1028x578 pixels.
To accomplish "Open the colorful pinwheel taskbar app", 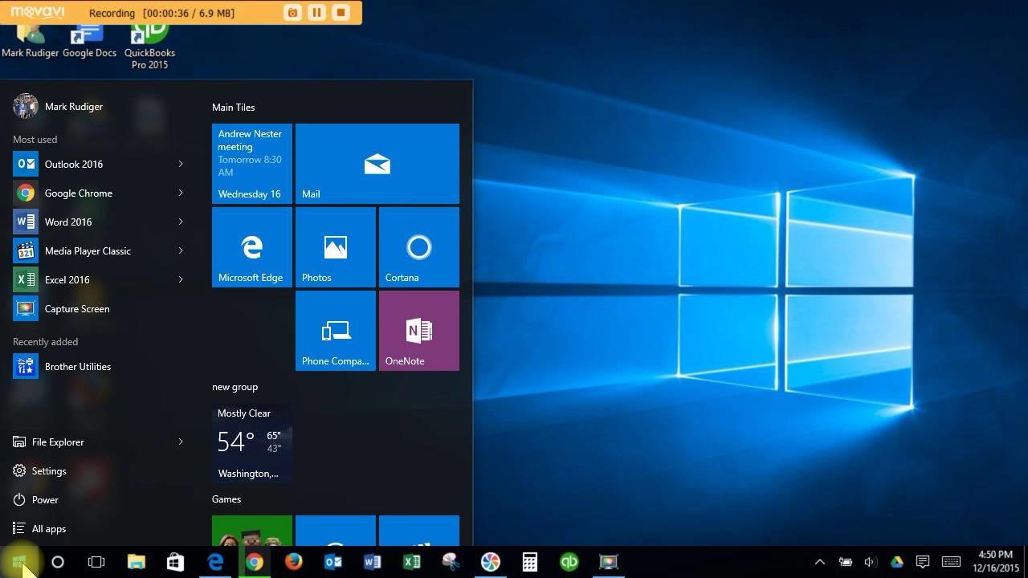I will pyautogui.click(x=490, y=562).
